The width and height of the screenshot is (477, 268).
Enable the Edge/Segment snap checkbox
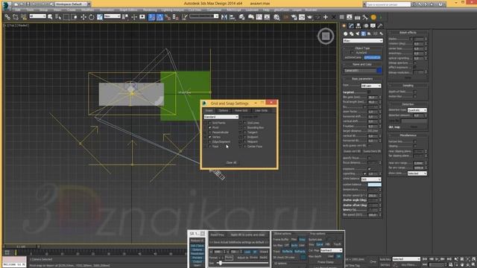(210, 142)
